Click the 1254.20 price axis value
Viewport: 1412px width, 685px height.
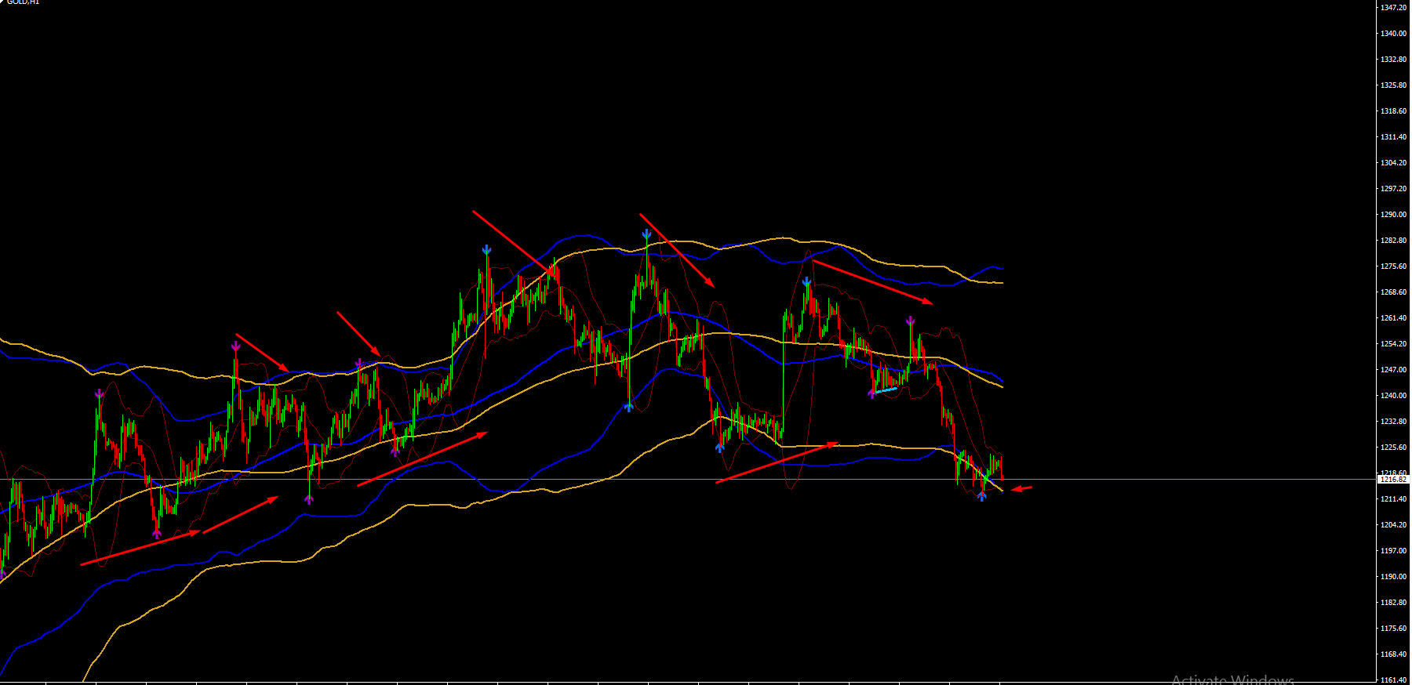[x=1393, y=344]
